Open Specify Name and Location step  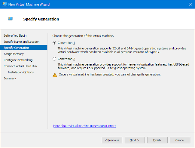coord(22,42)
